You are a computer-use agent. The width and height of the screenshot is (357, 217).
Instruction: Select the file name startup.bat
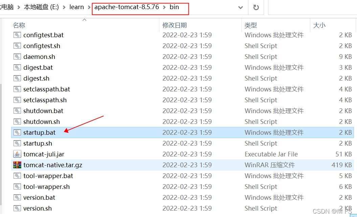[x=39, y=132]
